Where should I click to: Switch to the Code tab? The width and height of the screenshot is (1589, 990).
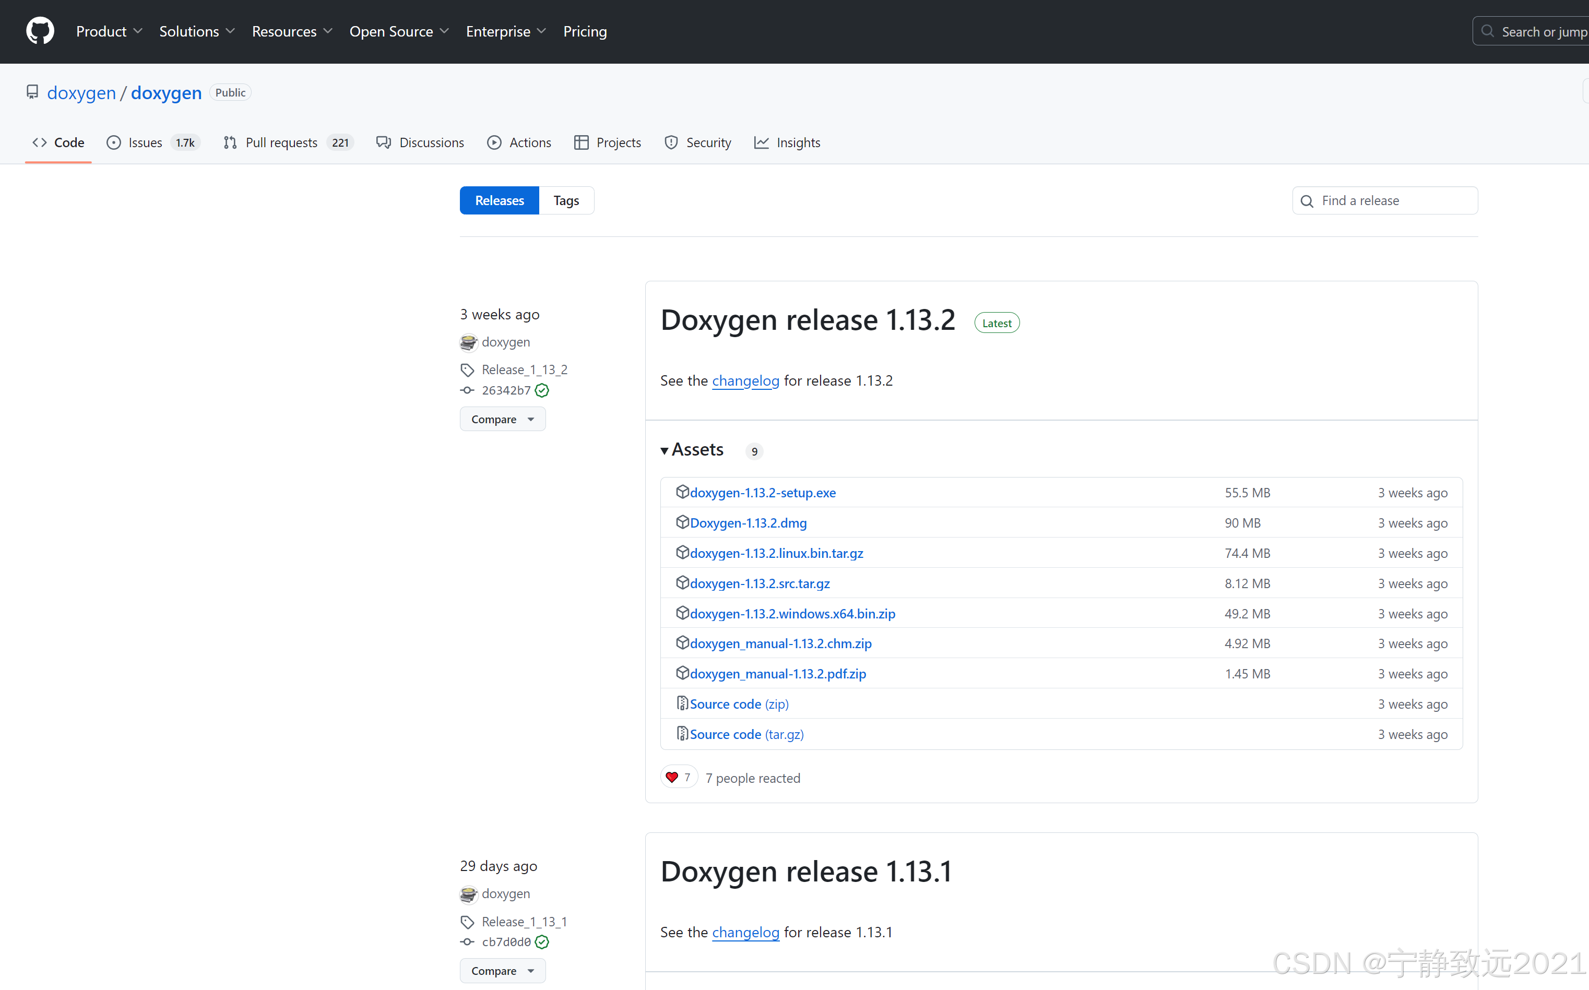point(58,142)
